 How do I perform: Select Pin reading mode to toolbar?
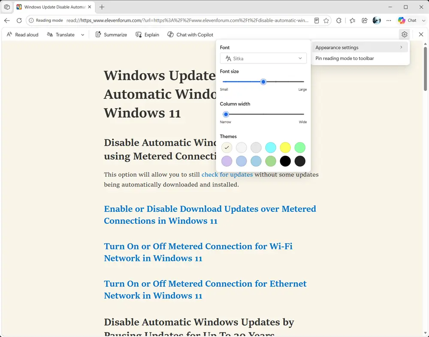360,58
